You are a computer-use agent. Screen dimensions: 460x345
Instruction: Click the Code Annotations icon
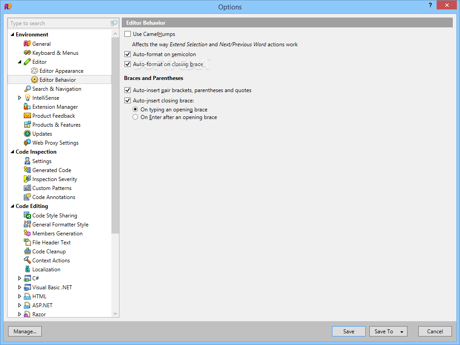point(27,197)
